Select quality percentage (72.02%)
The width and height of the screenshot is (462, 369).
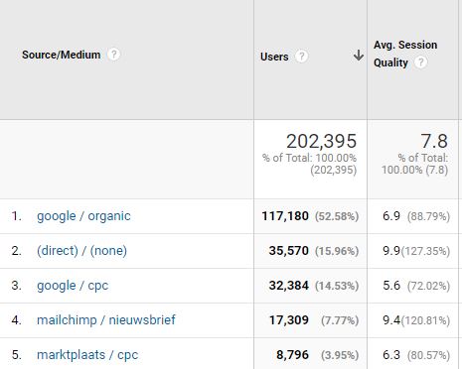pos(428,286)
